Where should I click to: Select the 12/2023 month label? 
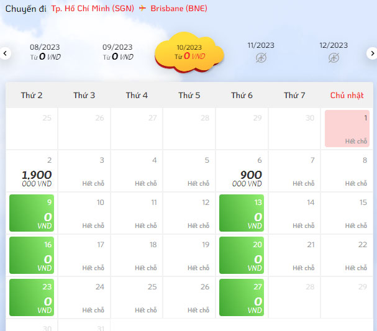pyautogui.click(x=334, y=45)
